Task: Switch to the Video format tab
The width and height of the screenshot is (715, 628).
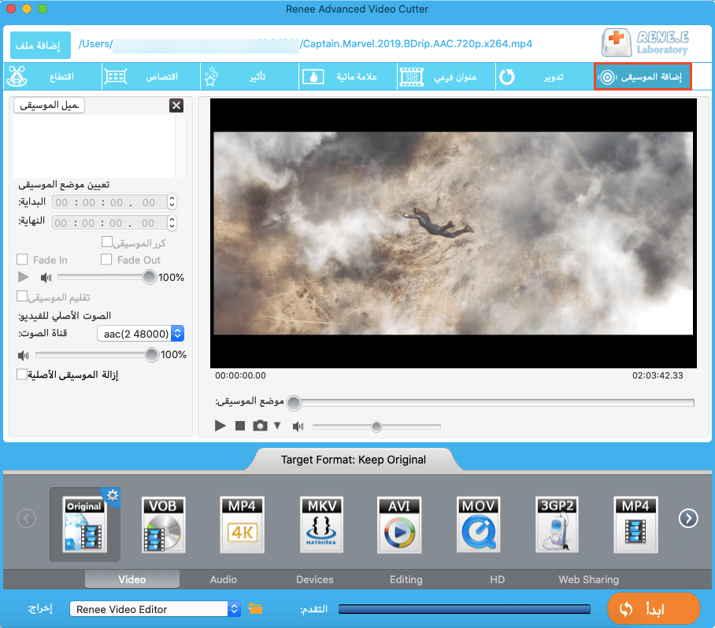Action: pyautogui.click(x=132, y=579)
